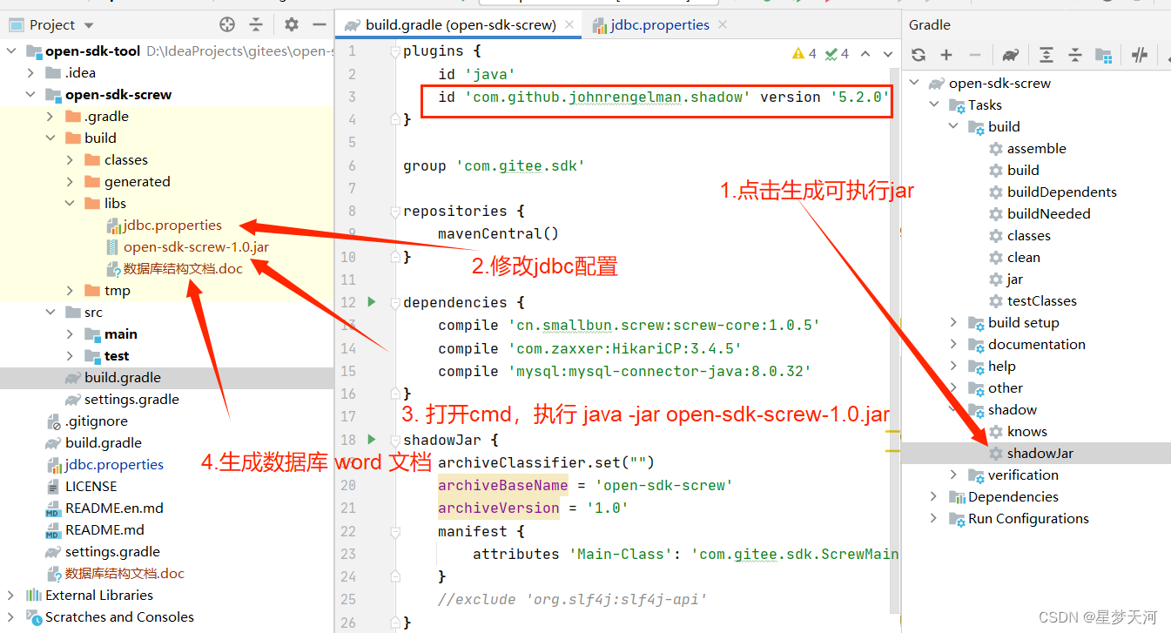This screenshot has width=1171, height=633.
Task: Expand the generated folder
Action: coord(70,182)
